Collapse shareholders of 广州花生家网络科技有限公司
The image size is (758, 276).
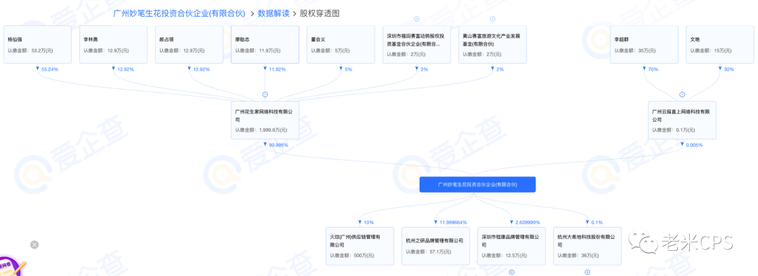[x=265, y=95]
